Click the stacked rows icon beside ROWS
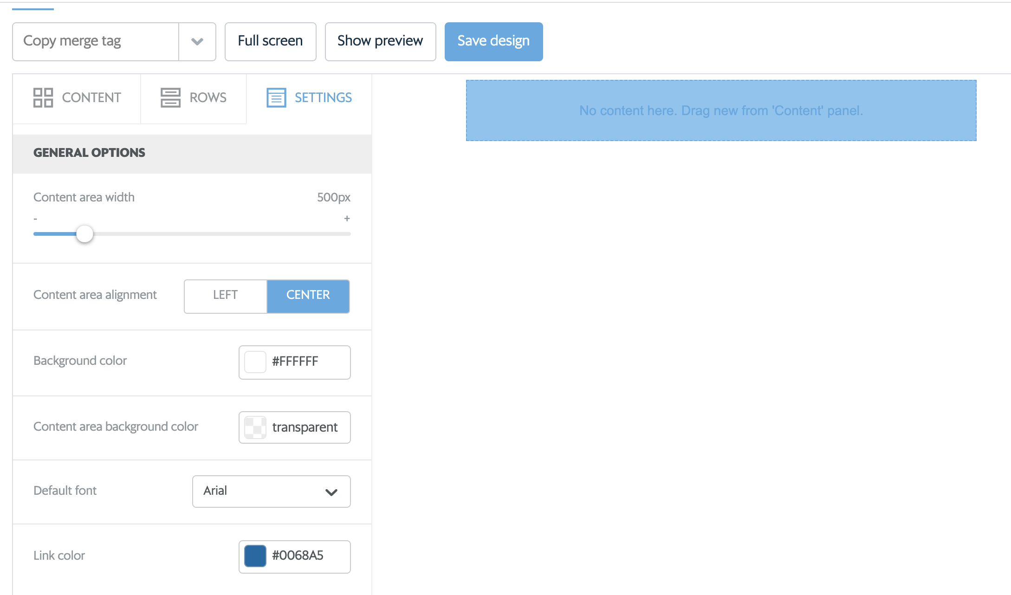1011x595 pixels. click(x=170, y=98)
